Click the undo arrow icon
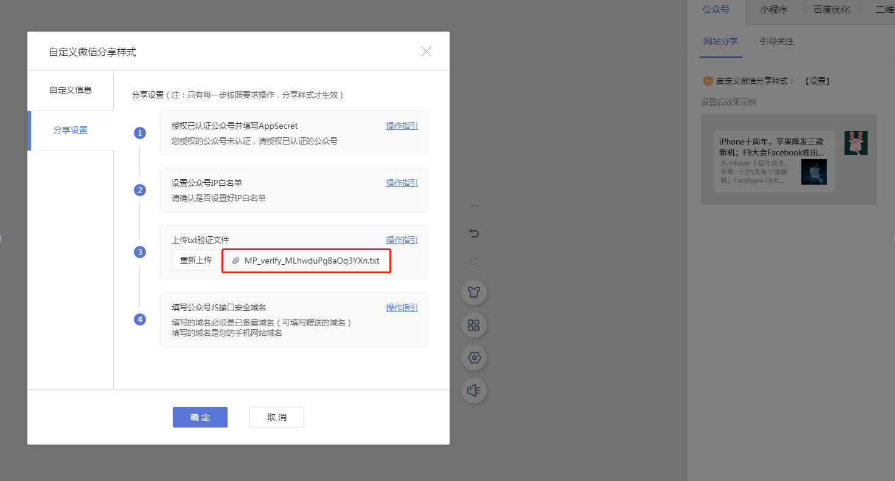Viewport: 895px width, 481px height. click(474, 233)
